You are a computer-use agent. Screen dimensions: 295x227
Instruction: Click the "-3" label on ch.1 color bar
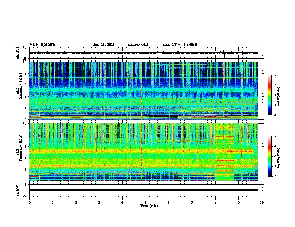tap(275, 75)
